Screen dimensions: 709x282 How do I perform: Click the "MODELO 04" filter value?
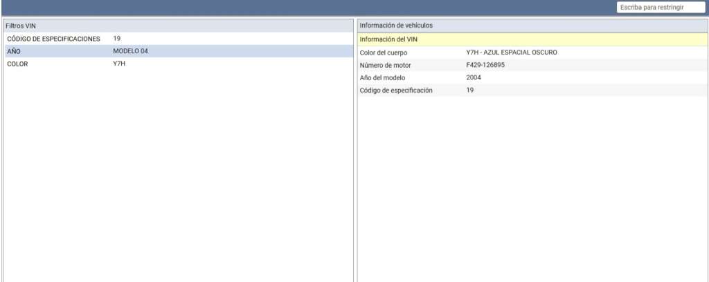point(130,51)
